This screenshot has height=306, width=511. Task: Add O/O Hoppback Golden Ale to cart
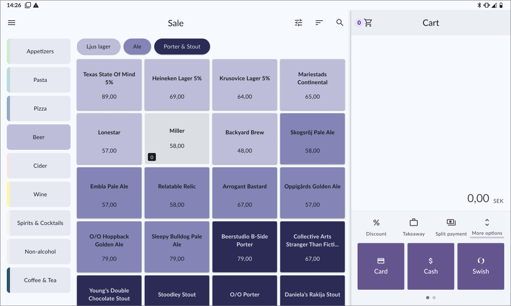pos(109,247)
